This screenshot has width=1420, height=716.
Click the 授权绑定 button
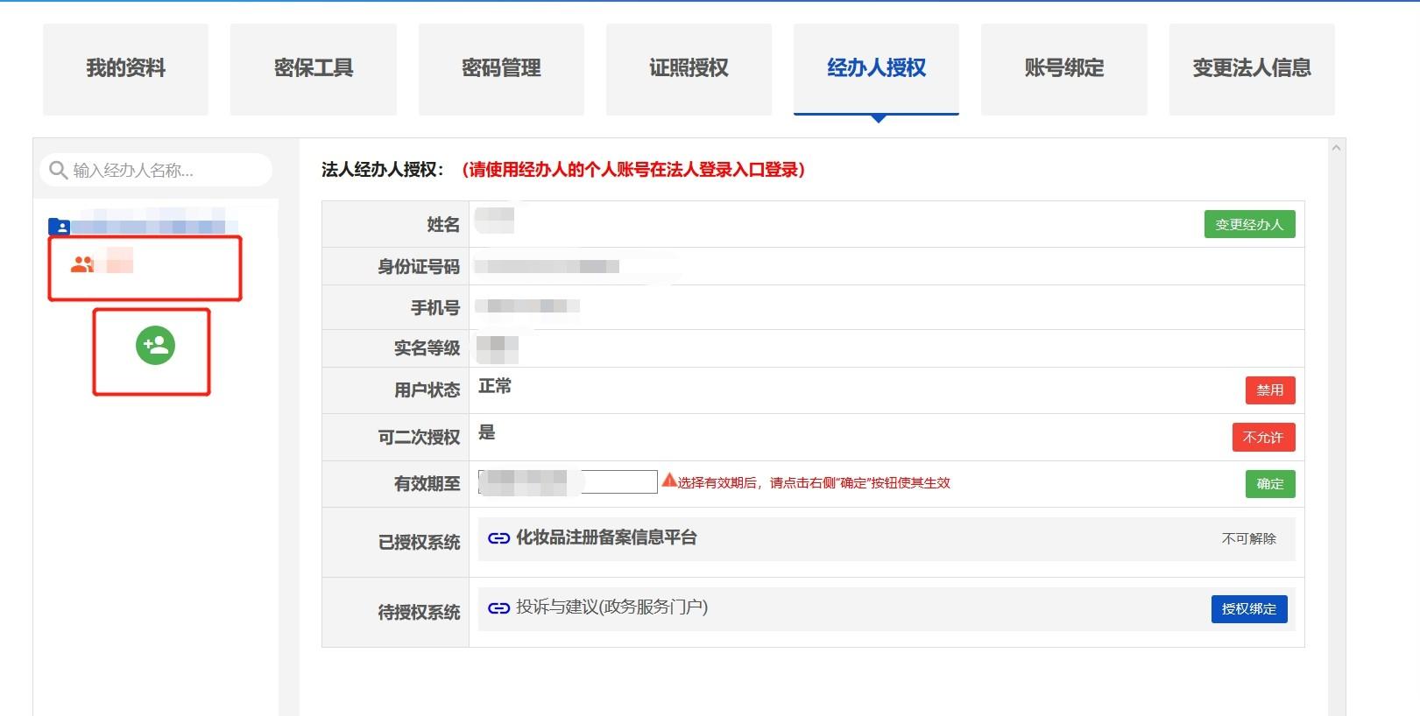click(x=1248, y=609)
